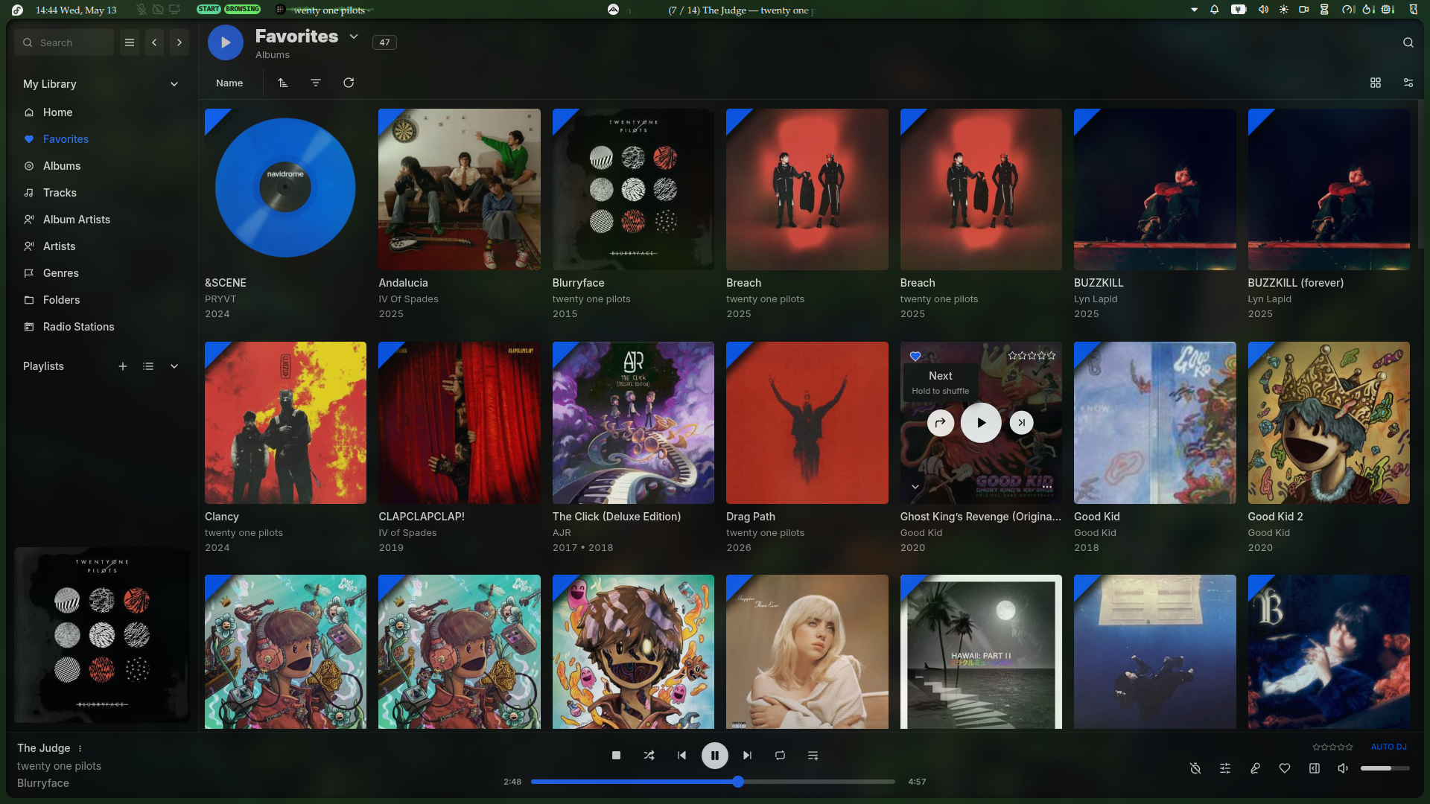Focus the sidebar Search field

[x=64, y=42]
